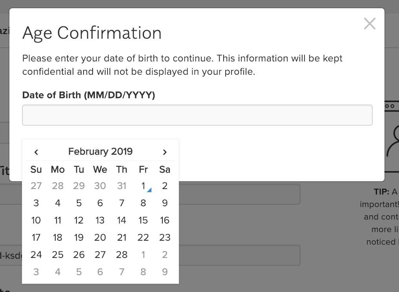
Task: Select January 27 from previous month
Action: pyautogui.click(x=36, y=186)
